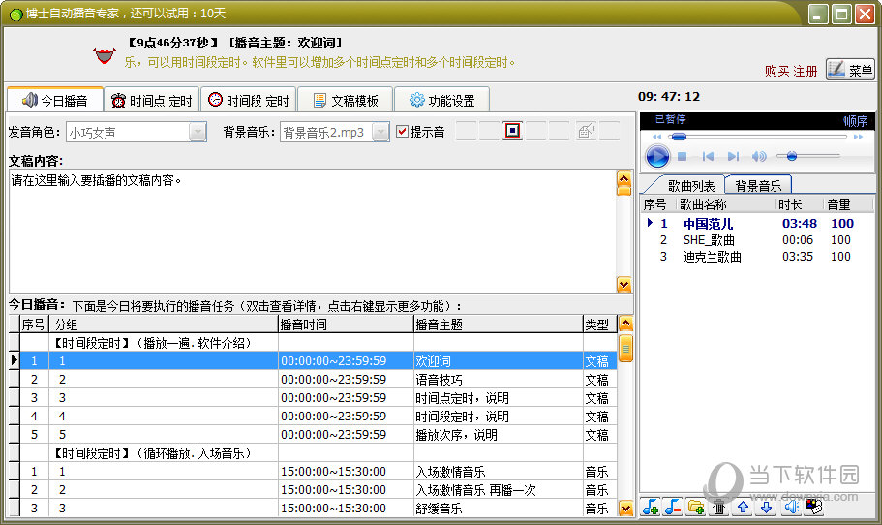
Task: Click the 购买 link
Action: (776, 71)
